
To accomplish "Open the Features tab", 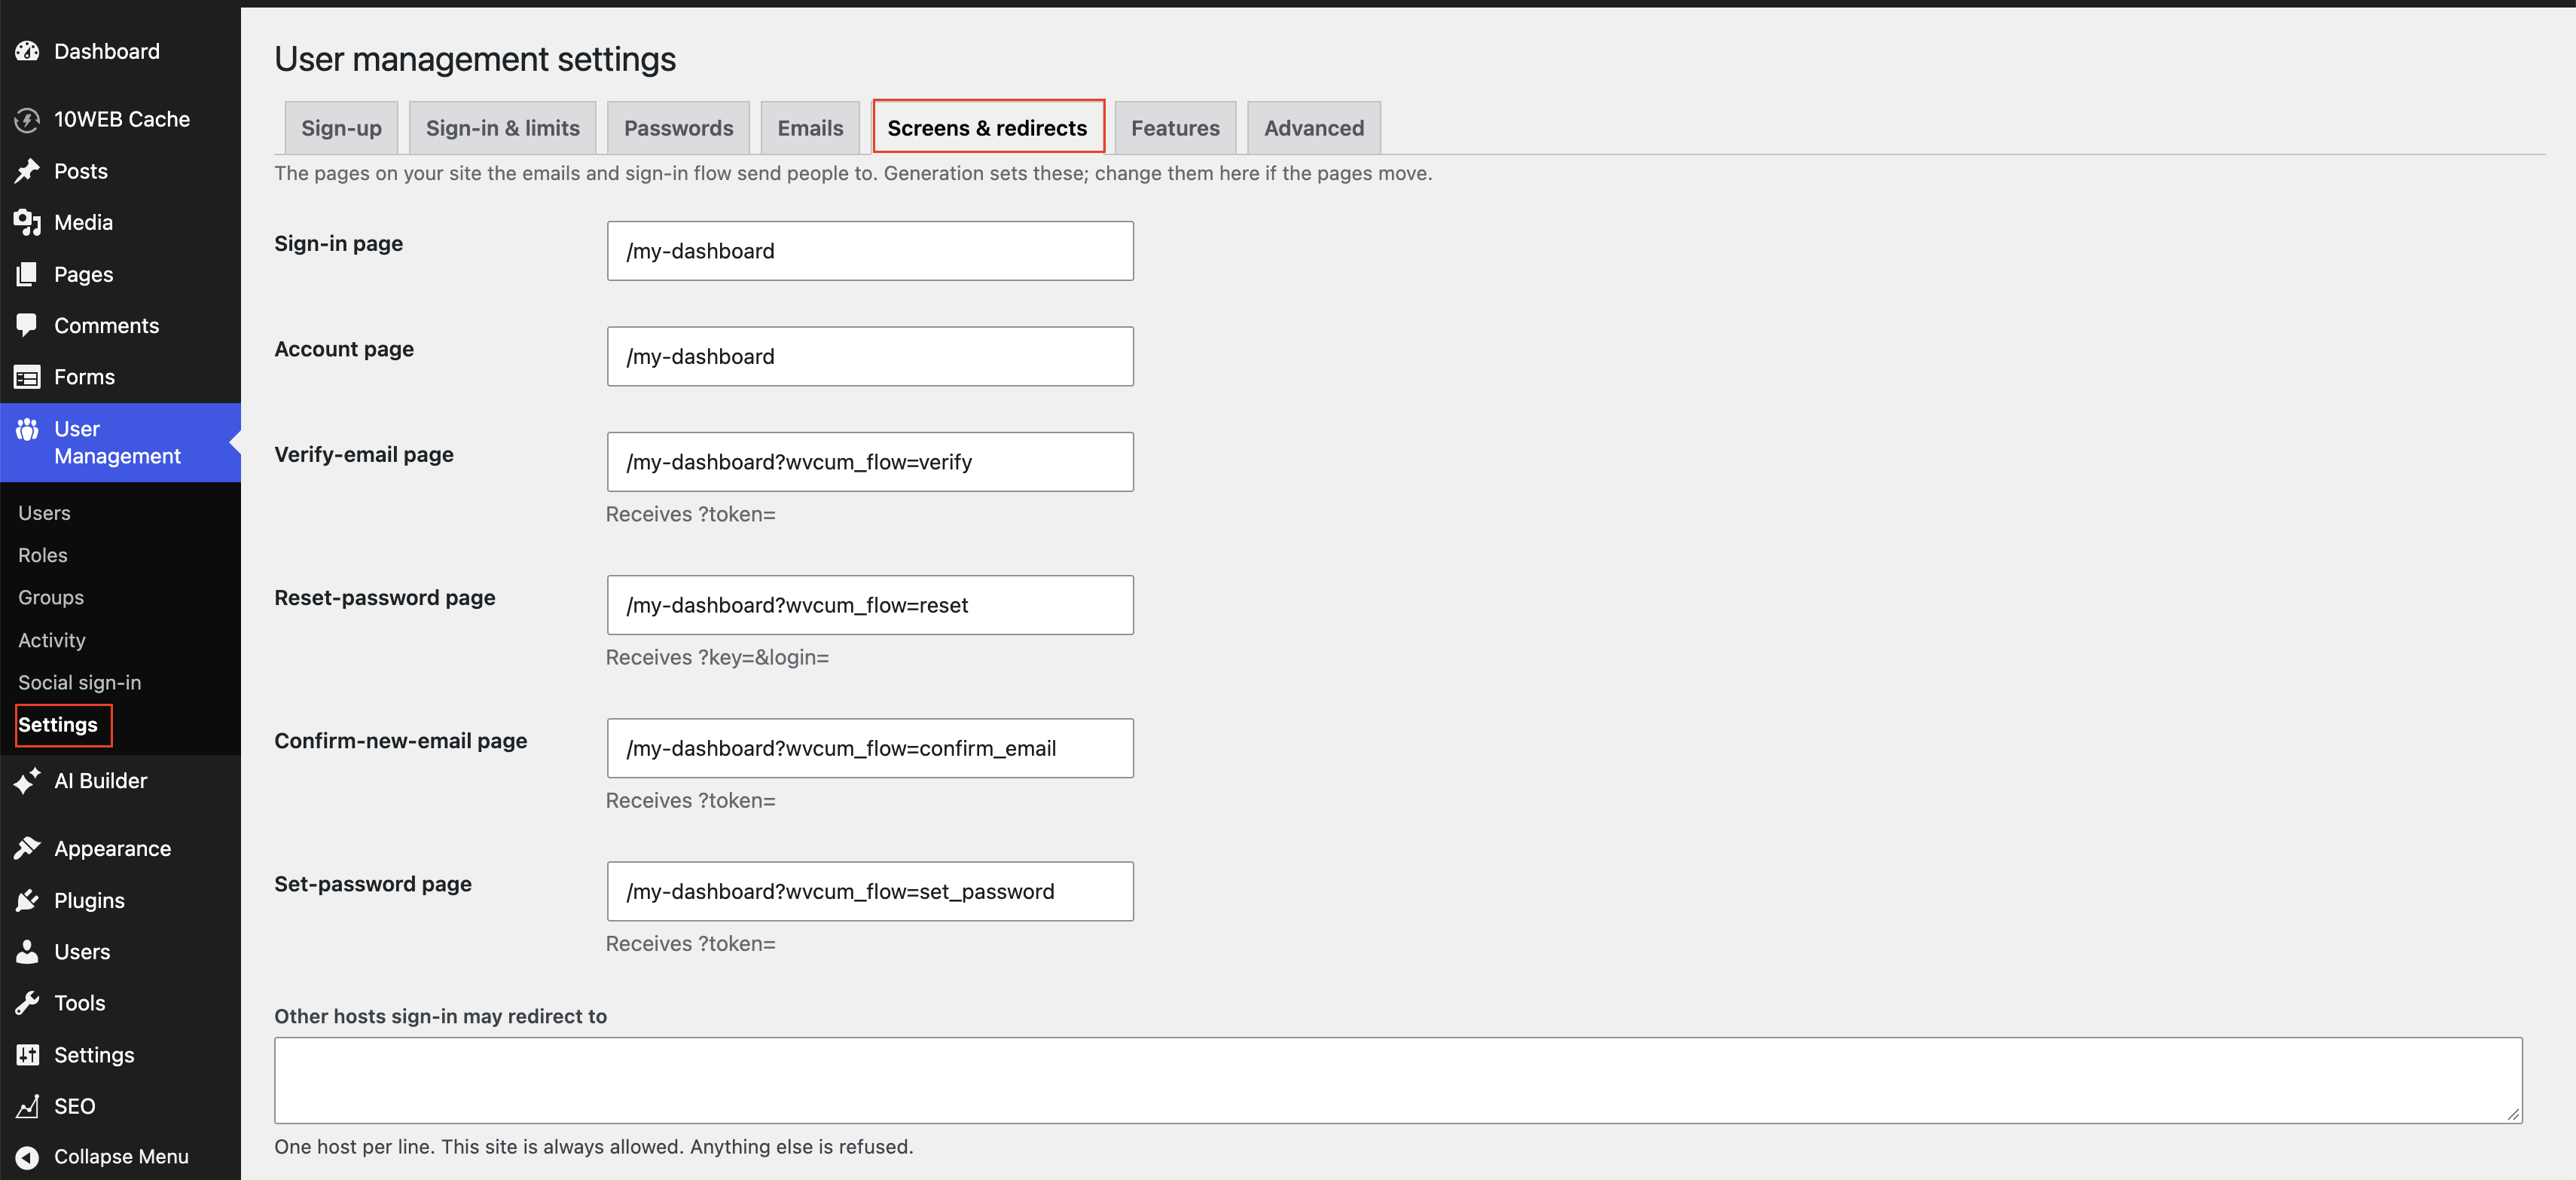I will coord(1175,128).
